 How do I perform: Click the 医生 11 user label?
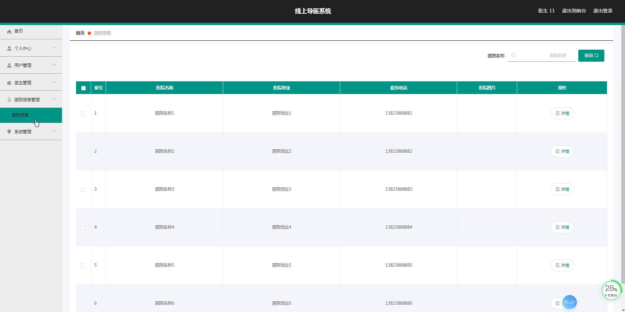tap(546, 11)
